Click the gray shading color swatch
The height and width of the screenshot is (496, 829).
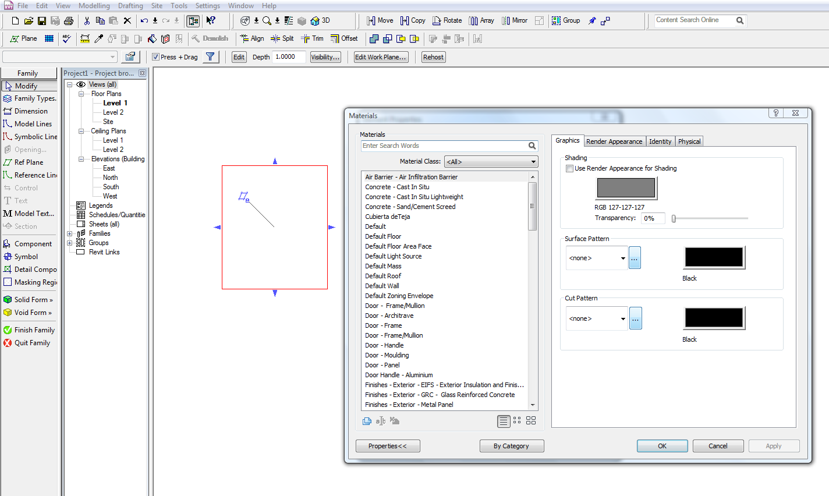pos(626,188)
